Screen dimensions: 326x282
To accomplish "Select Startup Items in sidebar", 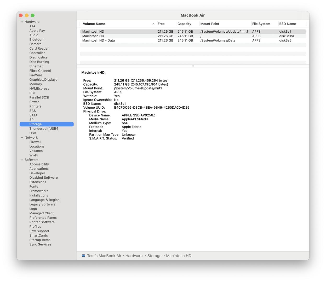I will click(40, 240).
